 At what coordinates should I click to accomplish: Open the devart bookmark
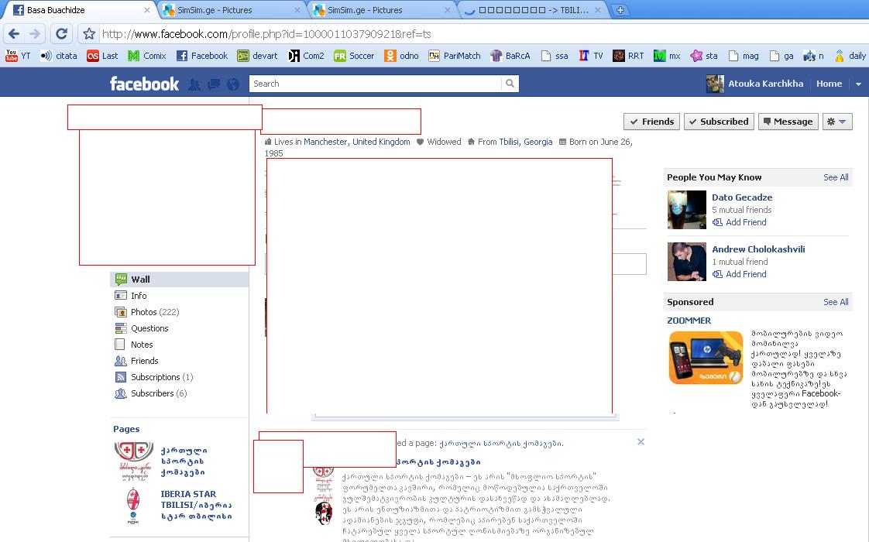(x=257, y=56)
